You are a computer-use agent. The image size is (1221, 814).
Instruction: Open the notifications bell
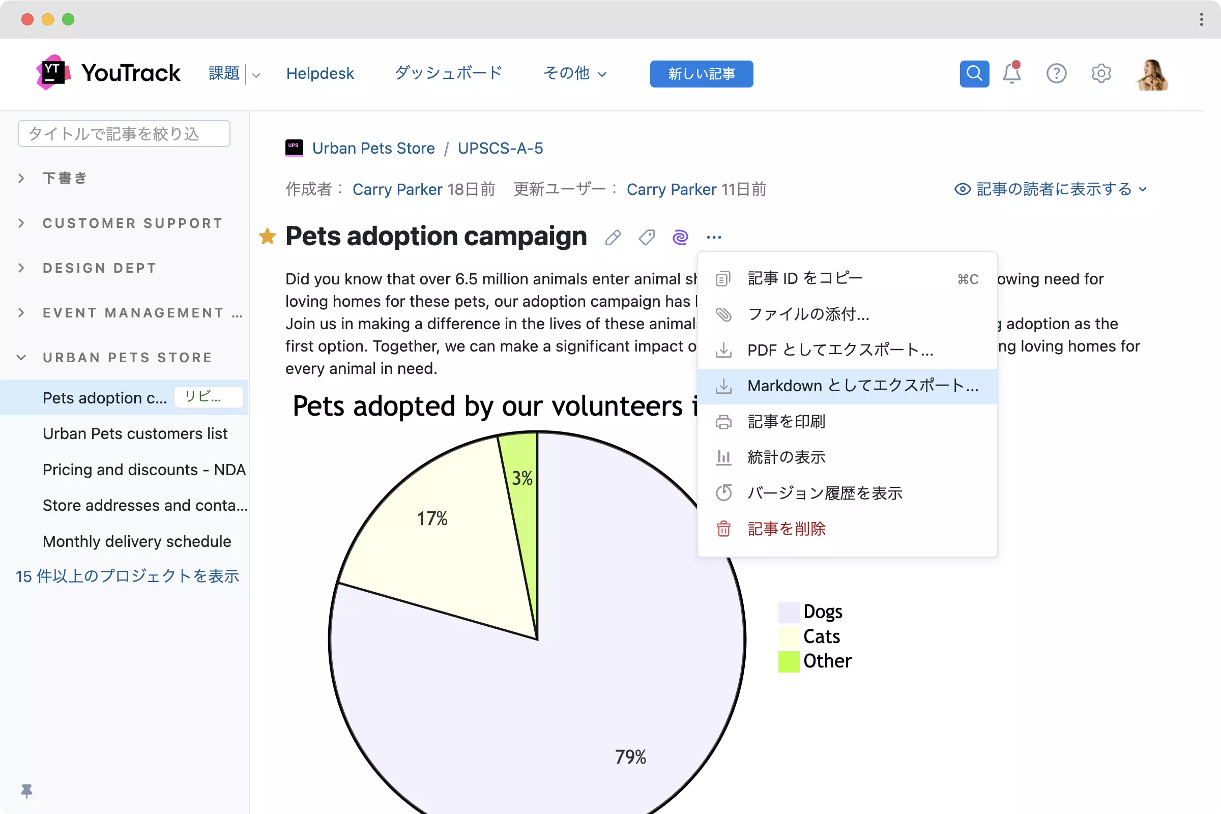tap(1011, 73)
